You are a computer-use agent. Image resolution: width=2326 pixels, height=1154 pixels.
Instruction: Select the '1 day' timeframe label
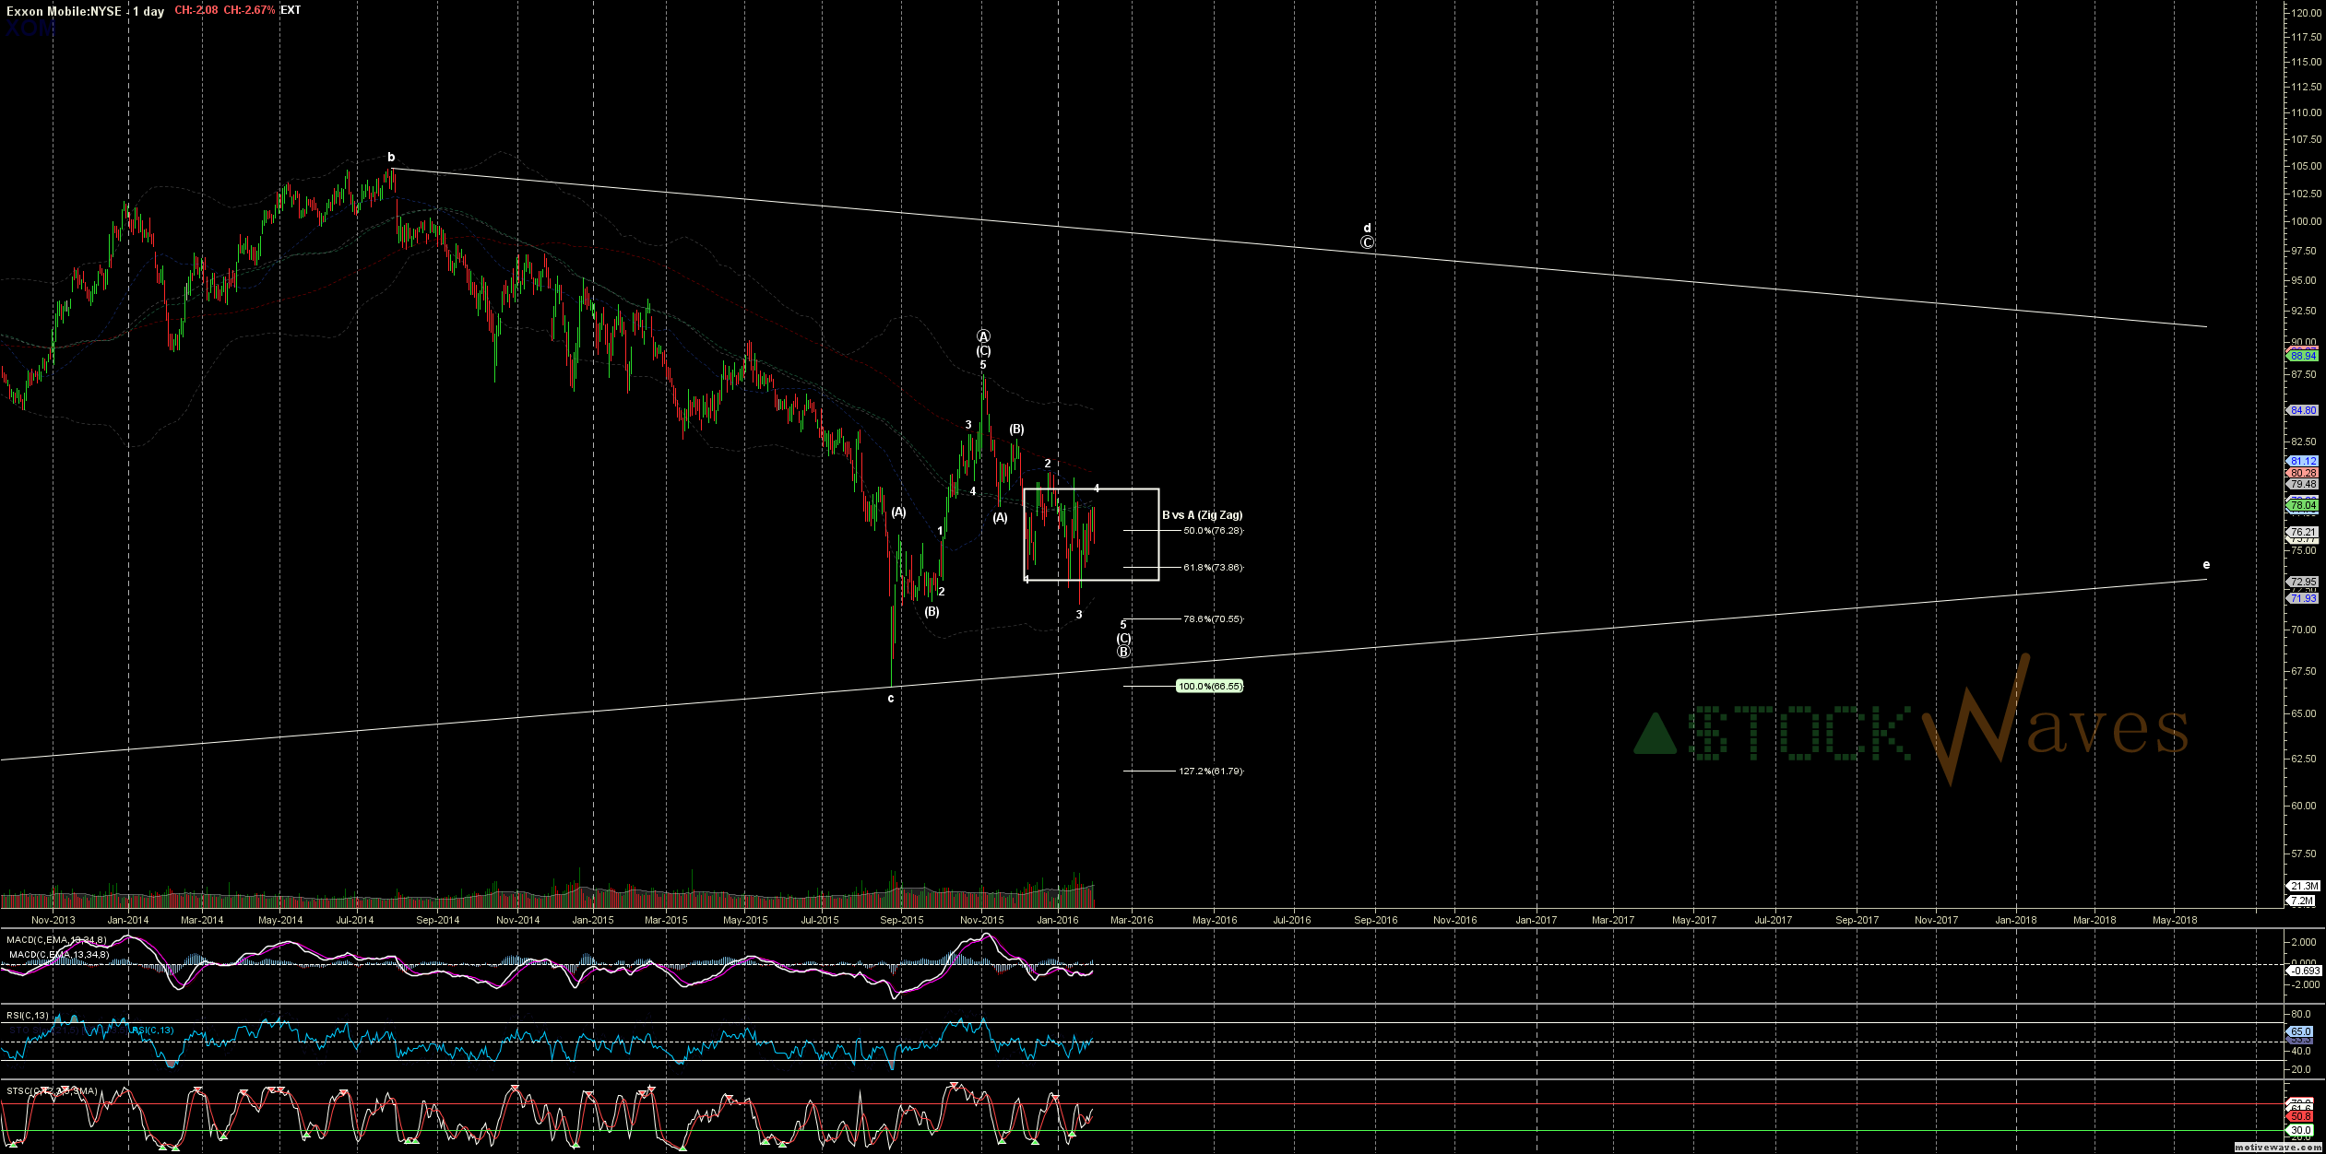pyautogui.click(x=148, y=11)
